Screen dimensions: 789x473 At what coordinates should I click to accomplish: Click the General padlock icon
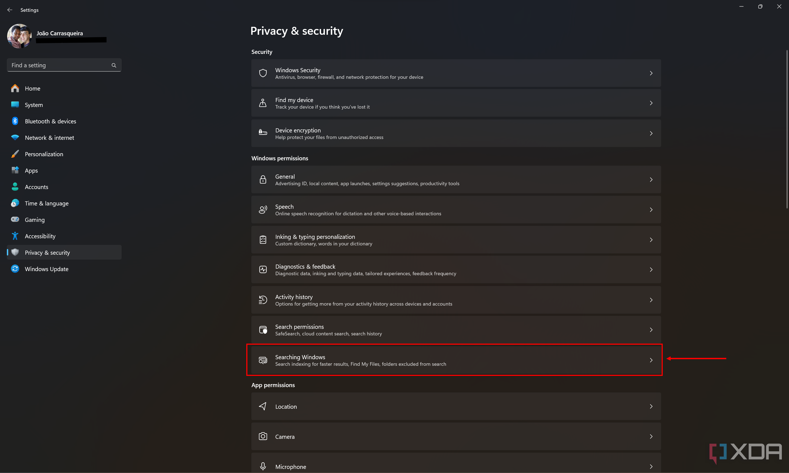(x=263, y=179)
